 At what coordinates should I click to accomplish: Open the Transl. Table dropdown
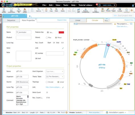click(x=55, y=77)
